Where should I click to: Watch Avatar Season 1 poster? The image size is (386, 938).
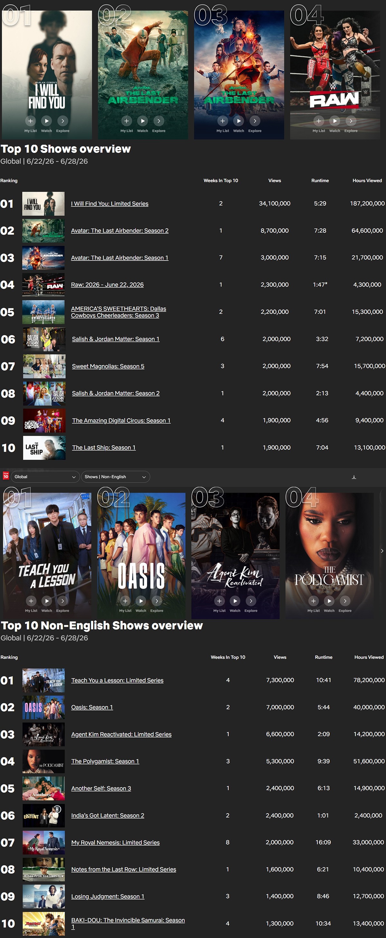(x=239, y=121)
